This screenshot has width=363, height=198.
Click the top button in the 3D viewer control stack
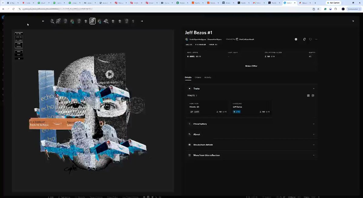(x=19, y=34)
